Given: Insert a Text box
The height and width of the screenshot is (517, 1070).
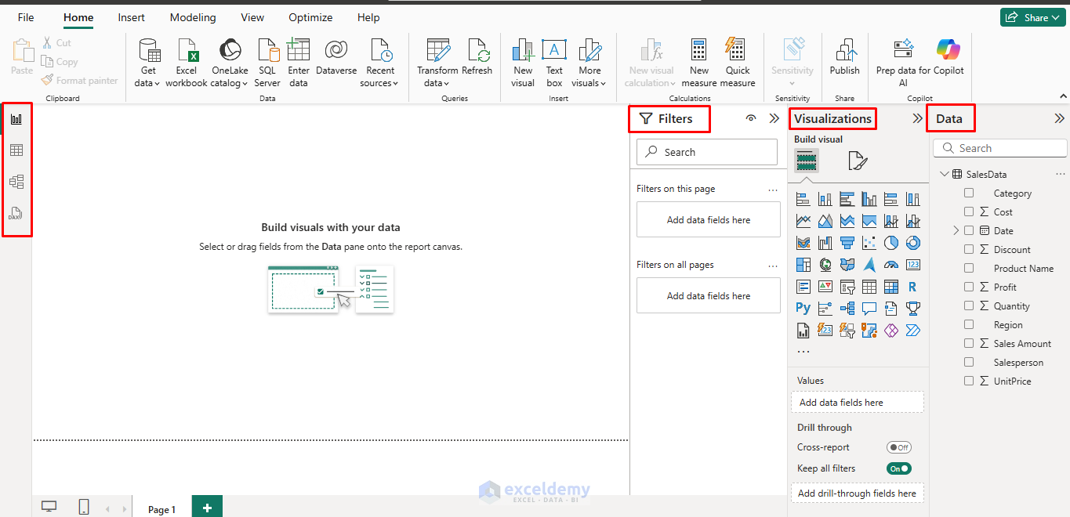Looking at the screenshot, I should coord(554,63).
